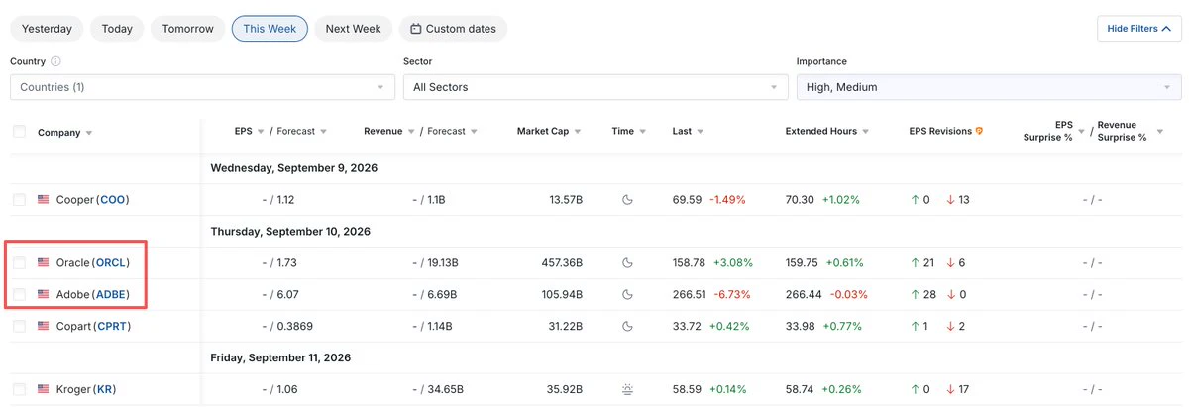Click the US flag beside Copart

pyautogui.click(x=43, y=326)
